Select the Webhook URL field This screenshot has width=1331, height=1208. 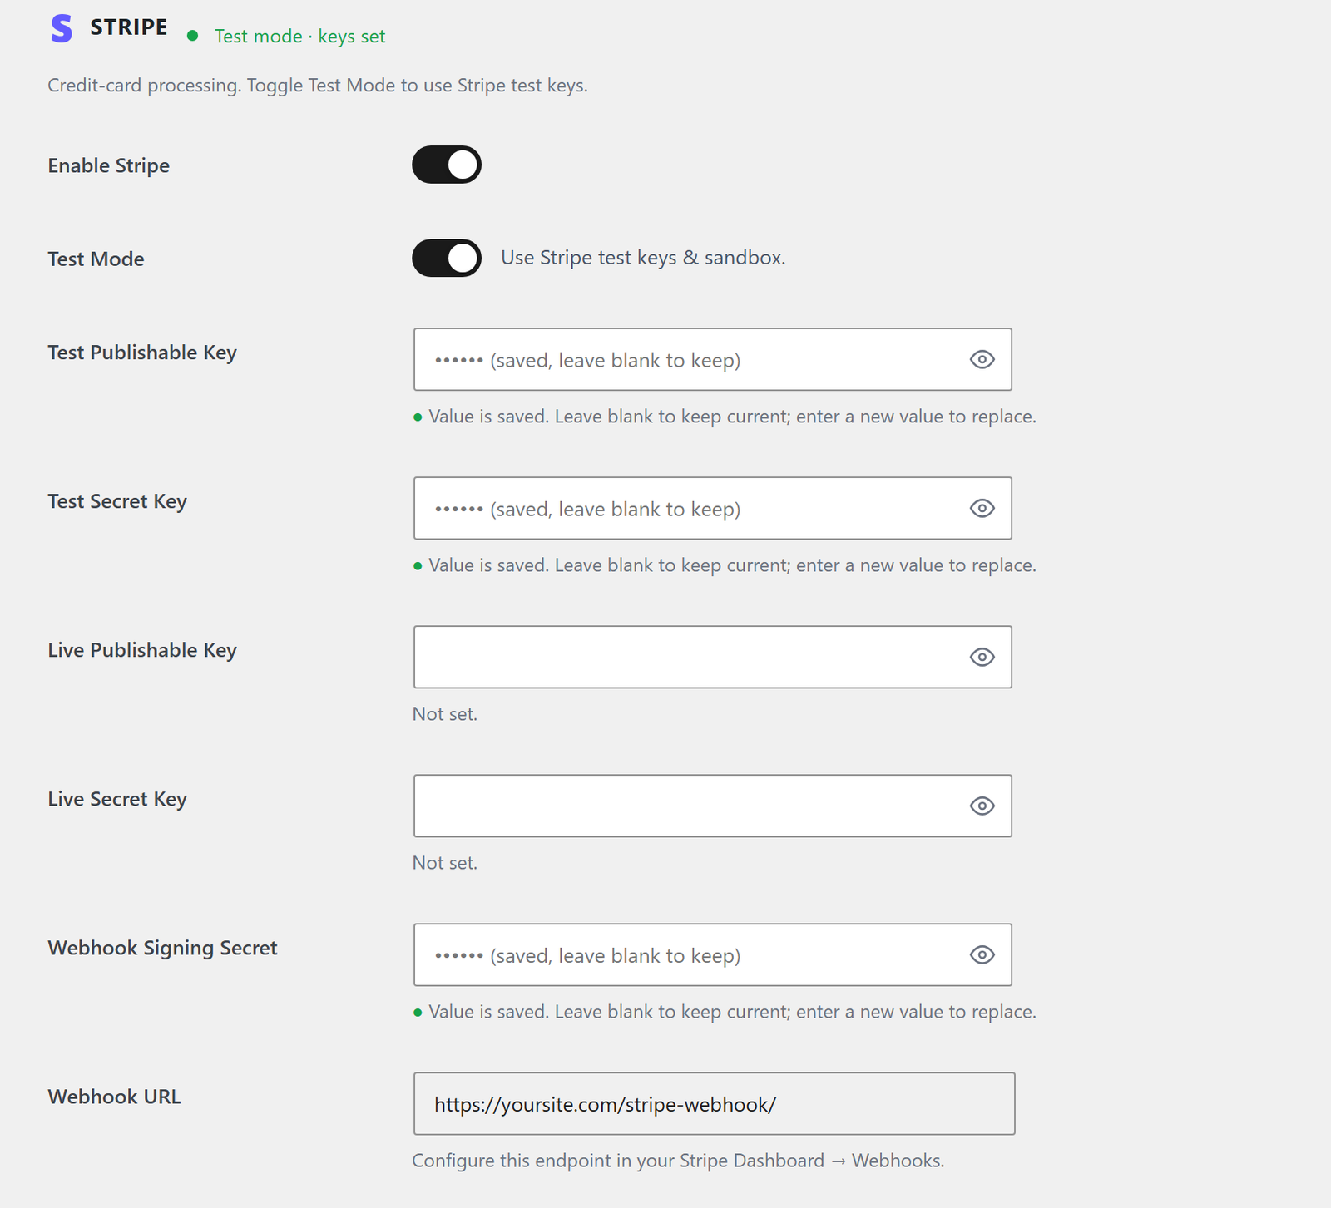point(715,1103)
